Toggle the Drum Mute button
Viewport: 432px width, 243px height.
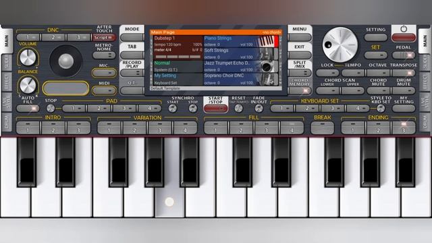click(404, 90)
